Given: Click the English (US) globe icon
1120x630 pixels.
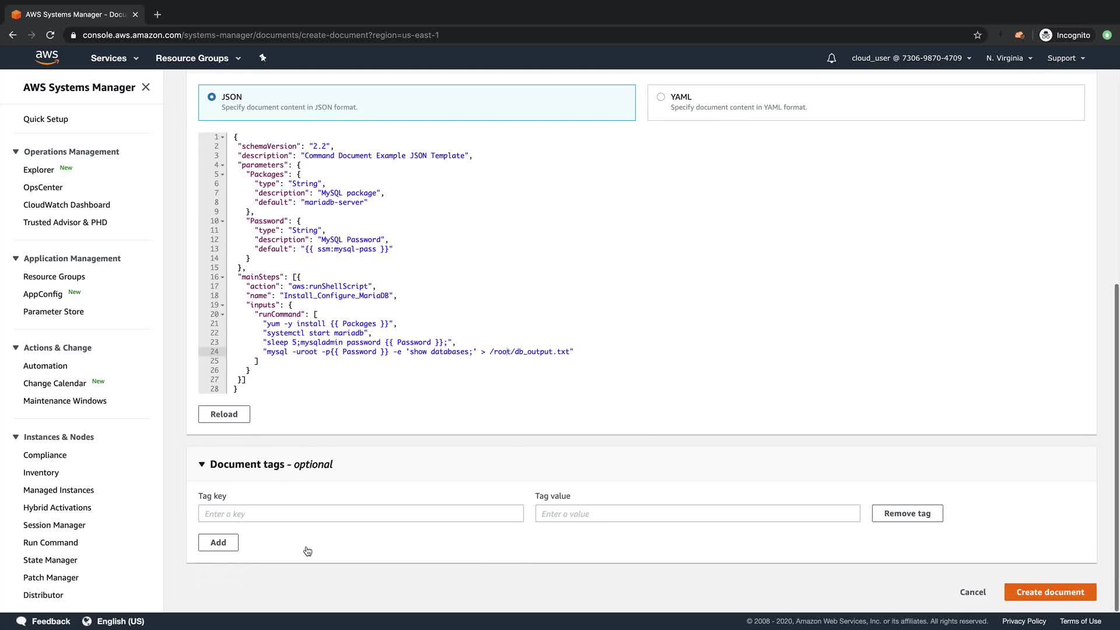Looking at the screenshot, I should pos(87,621).
